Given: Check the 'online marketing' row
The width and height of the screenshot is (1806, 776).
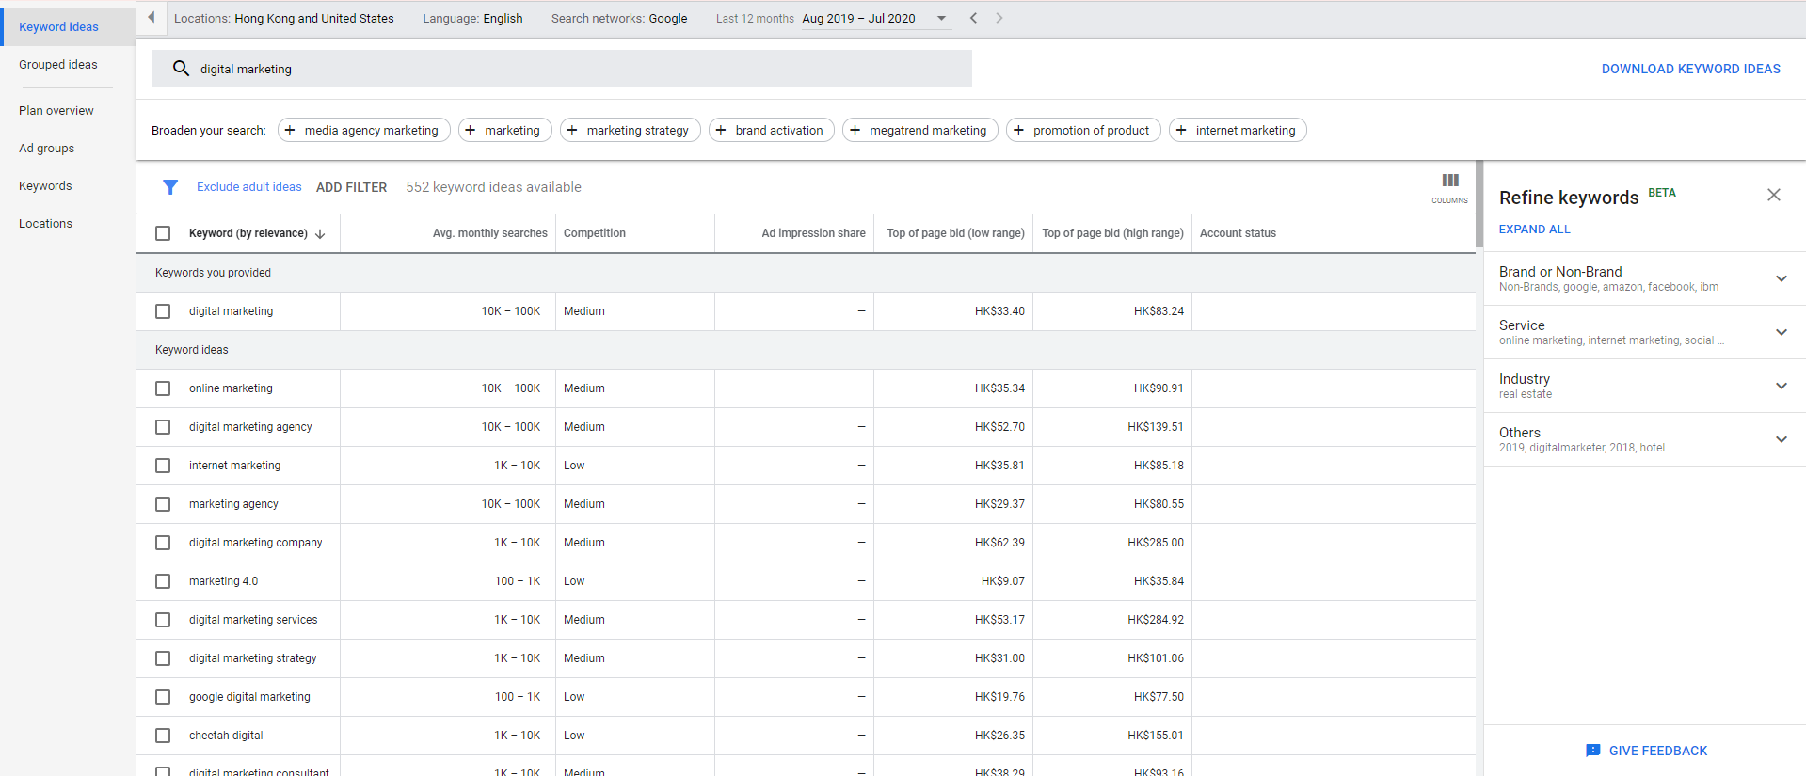Looking at the screenshot, I should coord(163,388).
